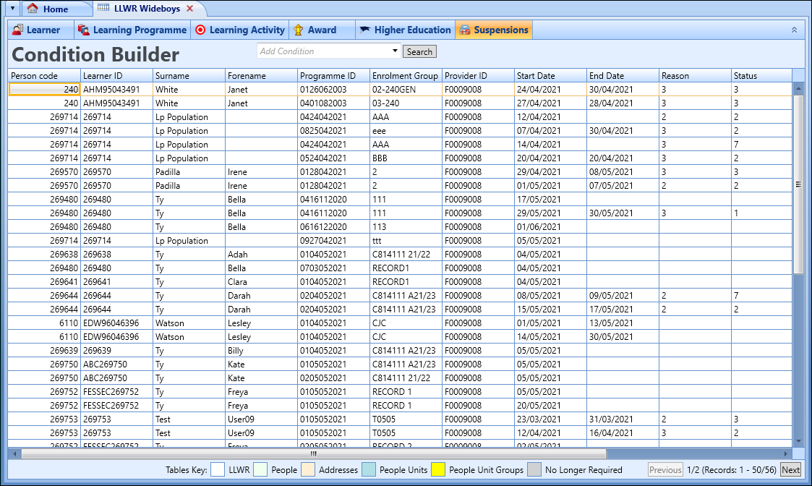Open the tab list dropdown arrow
812x486 pixels.
pos(12,9)
